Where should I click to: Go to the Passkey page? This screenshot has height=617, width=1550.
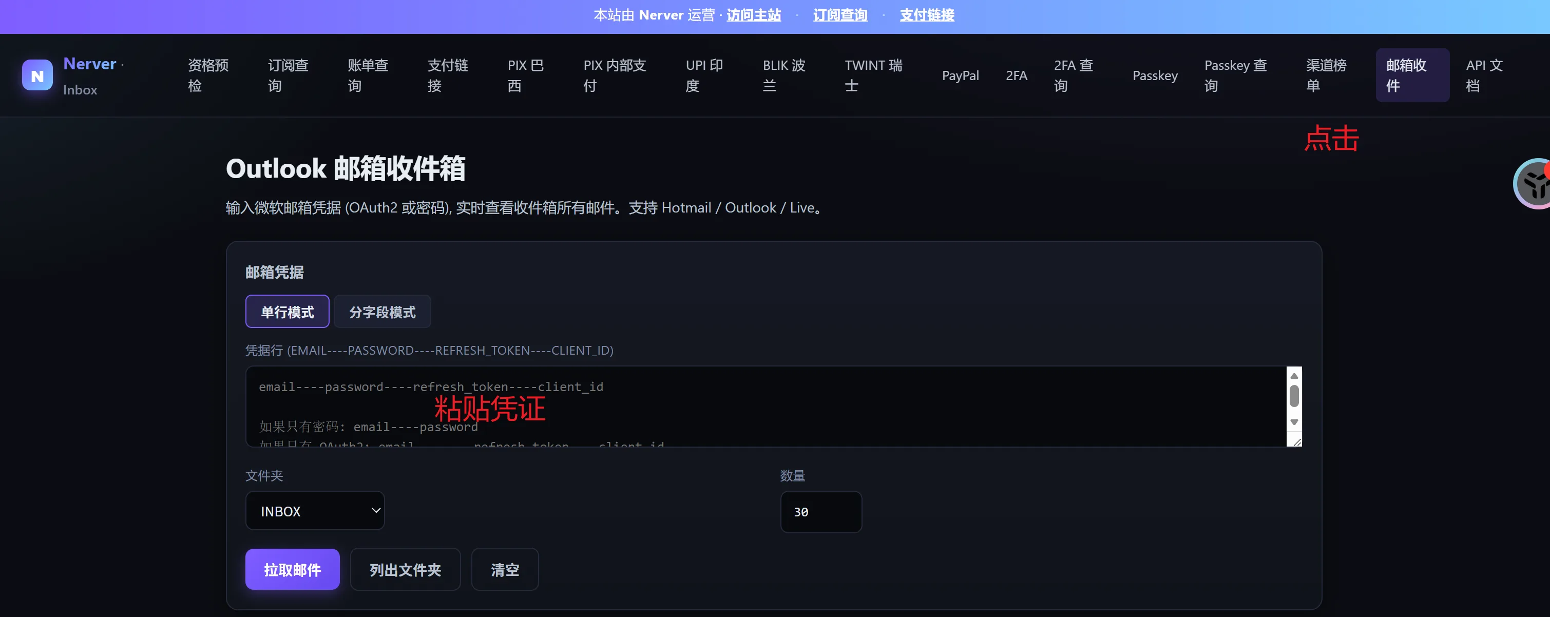coord(1155,76)
